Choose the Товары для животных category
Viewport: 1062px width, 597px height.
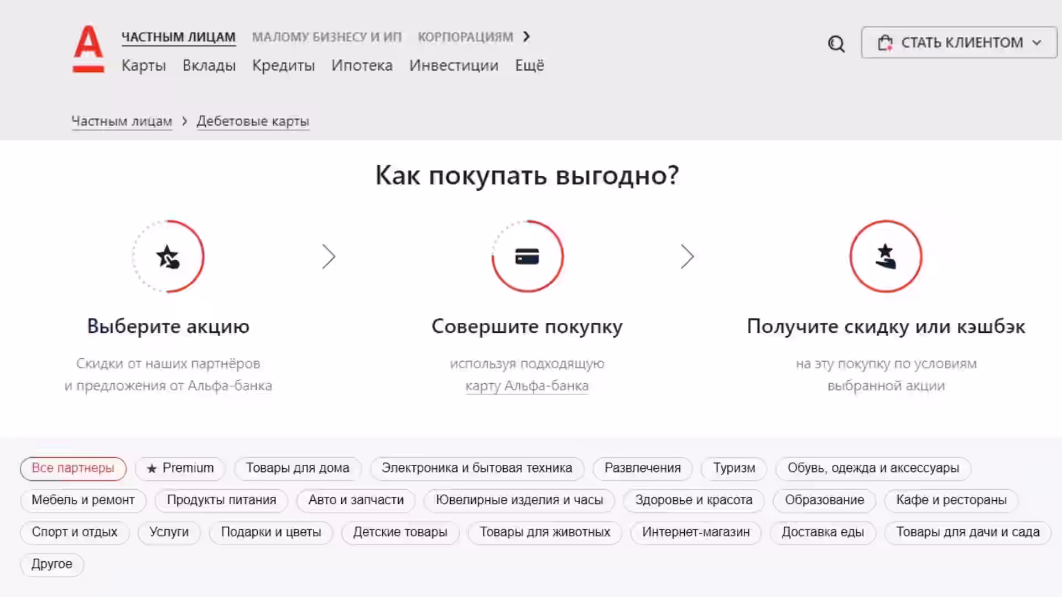pos(545,532)
